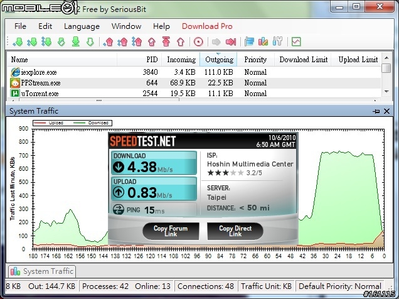Click the outlined hollow green download arrow
The height and width of the screenshot is (299, 399).
[90, 41]
